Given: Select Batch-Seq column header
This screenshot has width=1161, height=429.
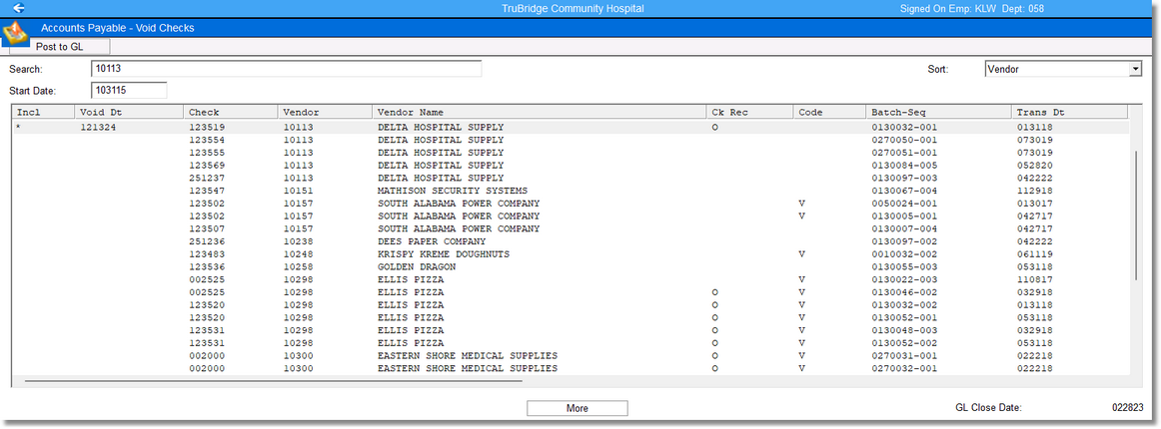Looking at the screenshot, I should (938, 113).
